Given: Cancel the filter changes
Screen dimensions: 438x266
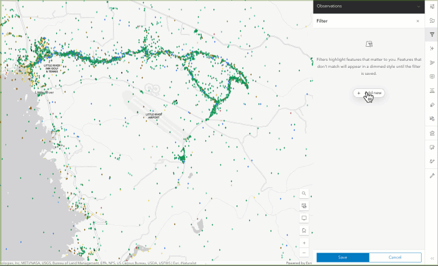Looking at the screenshot, I should 395,257.
